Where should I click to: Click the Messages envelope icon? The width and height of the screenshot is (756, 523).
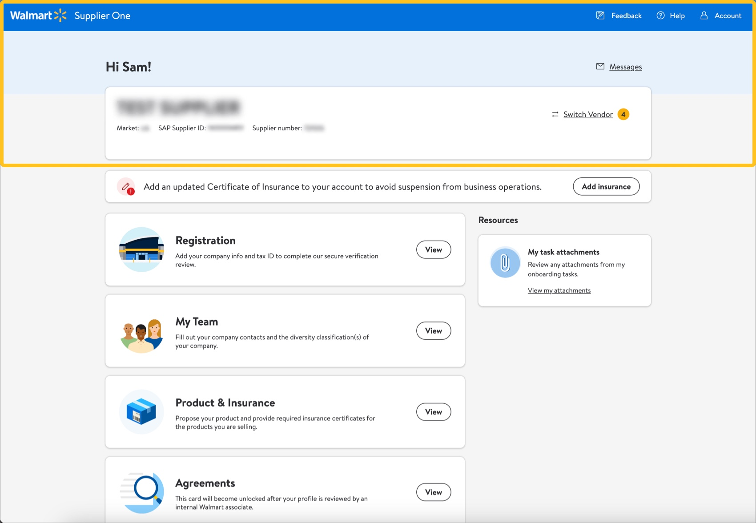[600, 66]
